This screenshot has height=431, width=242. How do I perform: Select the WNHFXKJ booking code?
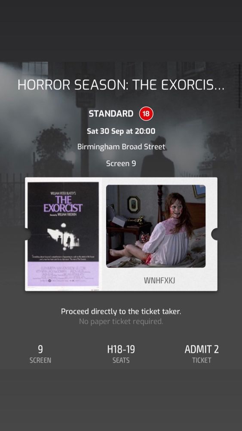point(156,281)
